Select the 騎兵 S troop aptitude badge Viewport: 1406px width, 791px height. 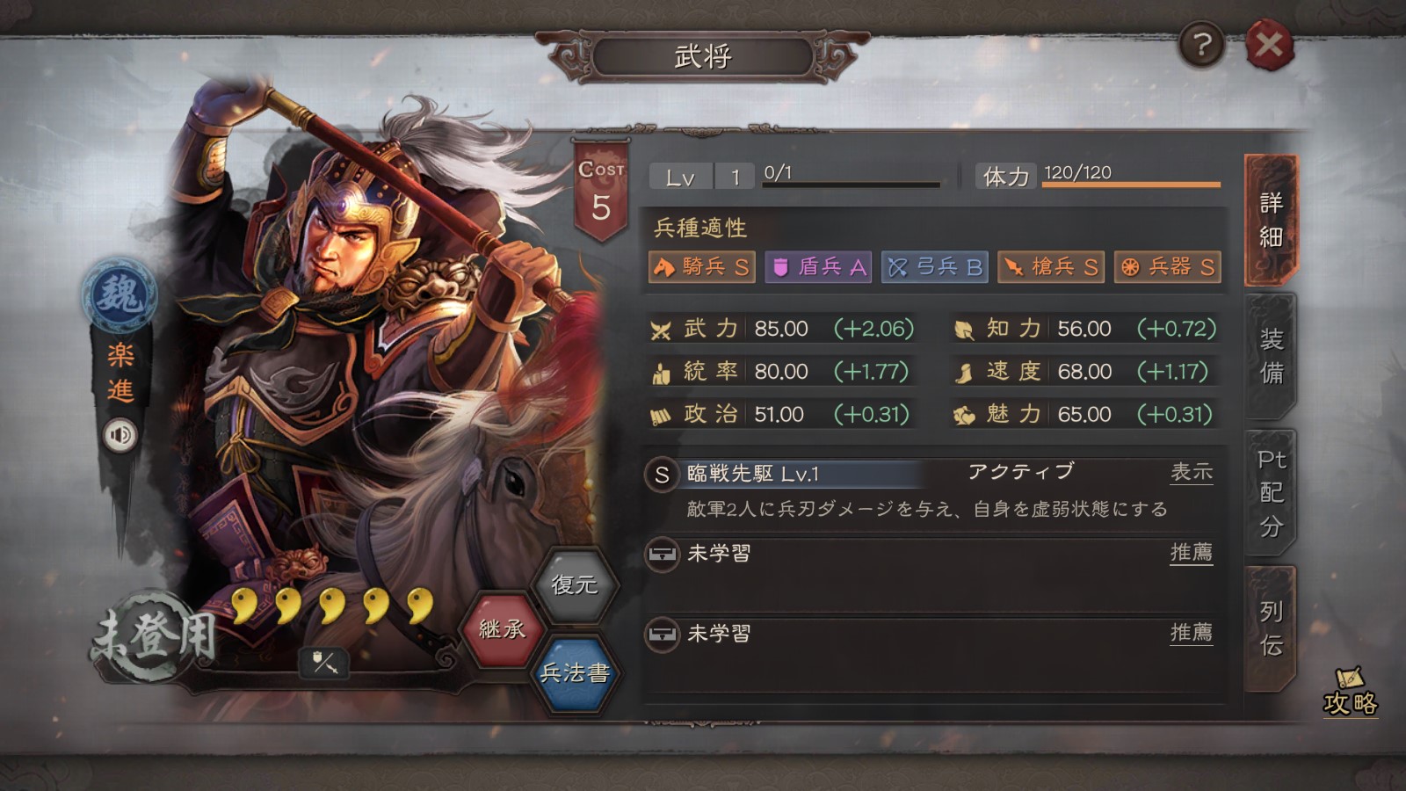tap(701, 266)
